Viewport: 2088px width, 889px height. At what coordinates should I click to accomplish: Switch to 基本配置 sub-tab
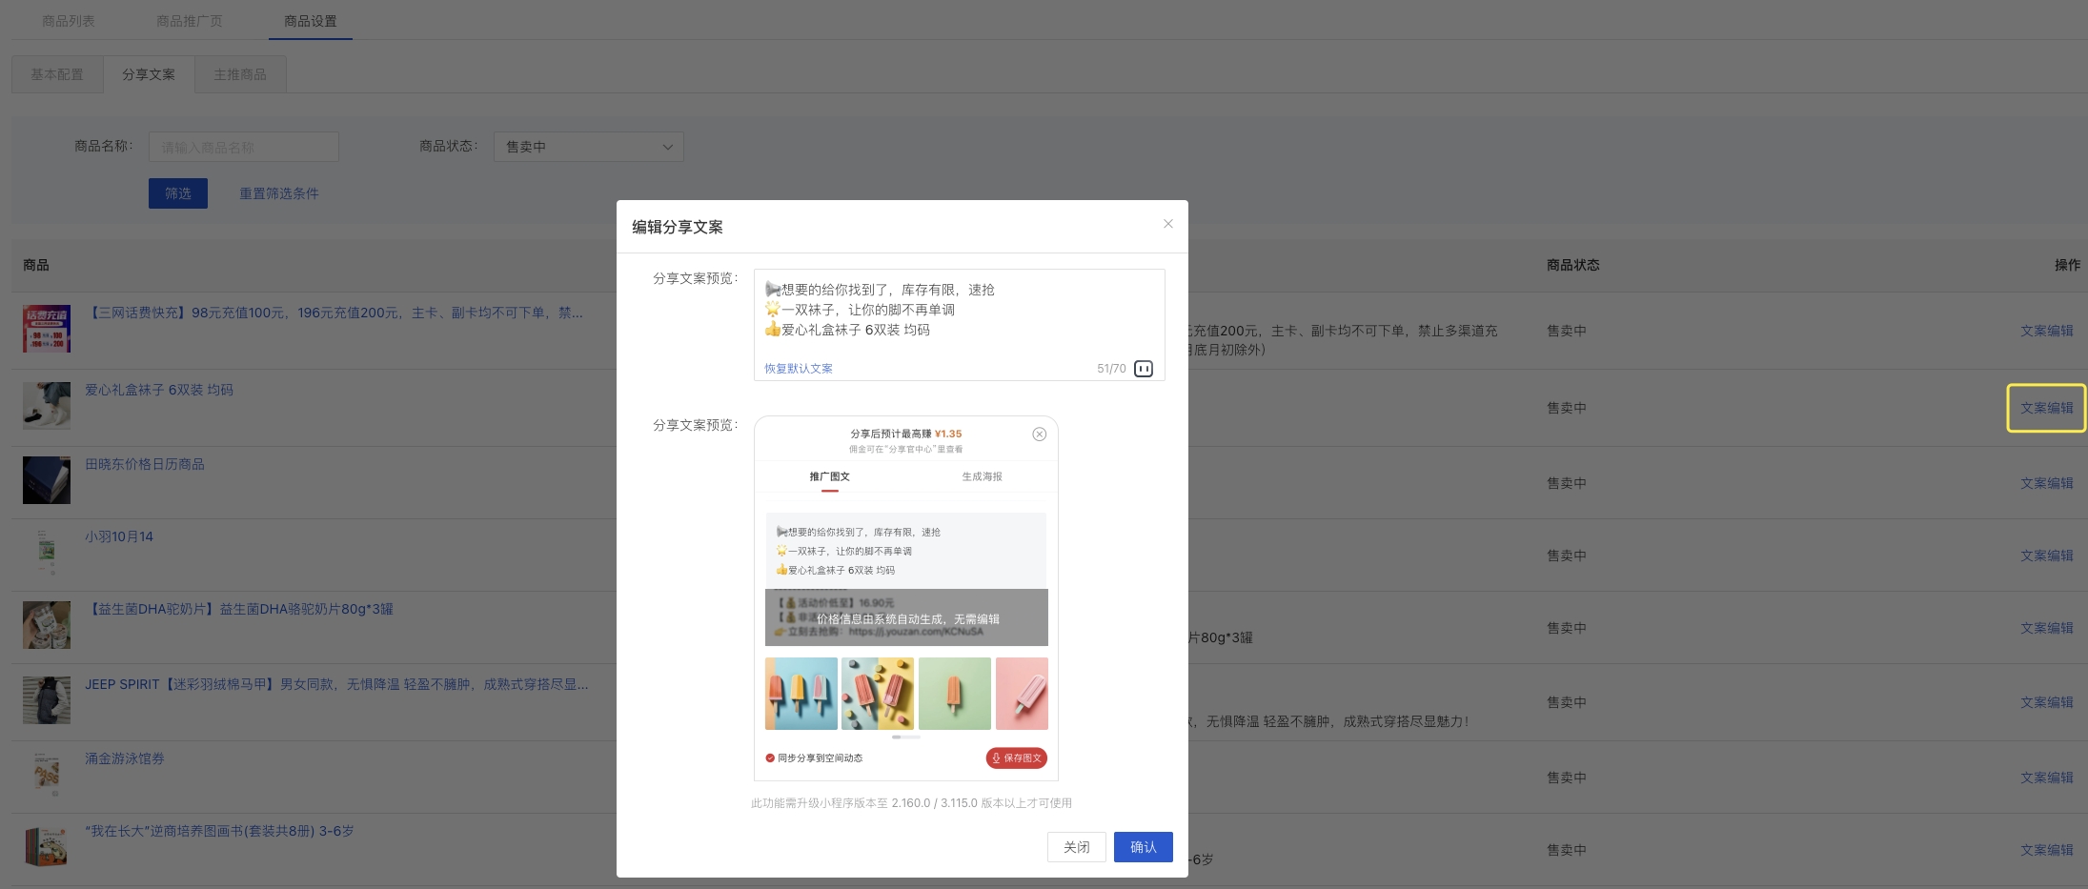[x=57, y=74]
